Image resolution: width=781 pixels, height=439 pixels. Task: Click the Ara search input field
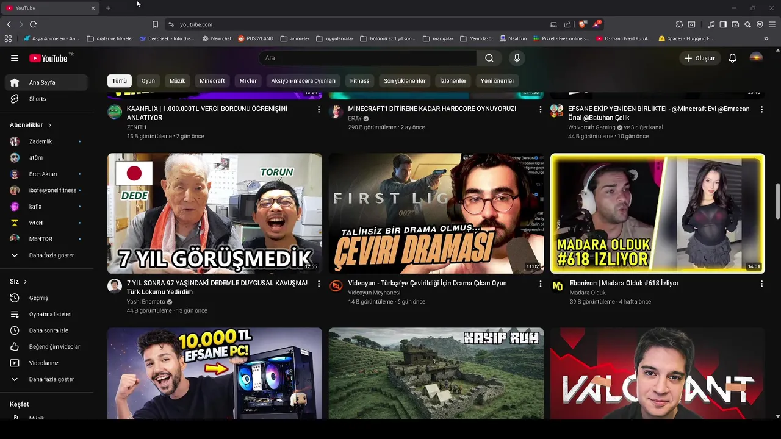pos(368,58)
